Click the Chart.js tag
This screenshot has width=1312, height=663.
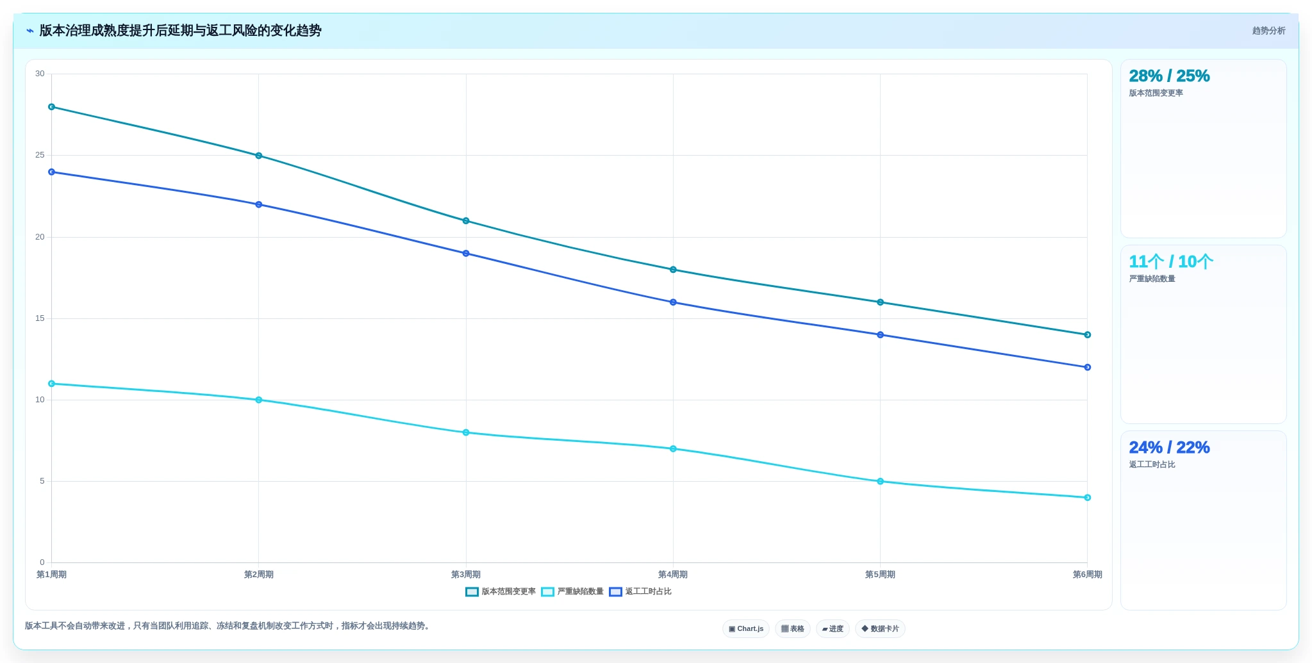tap(746, 629)
